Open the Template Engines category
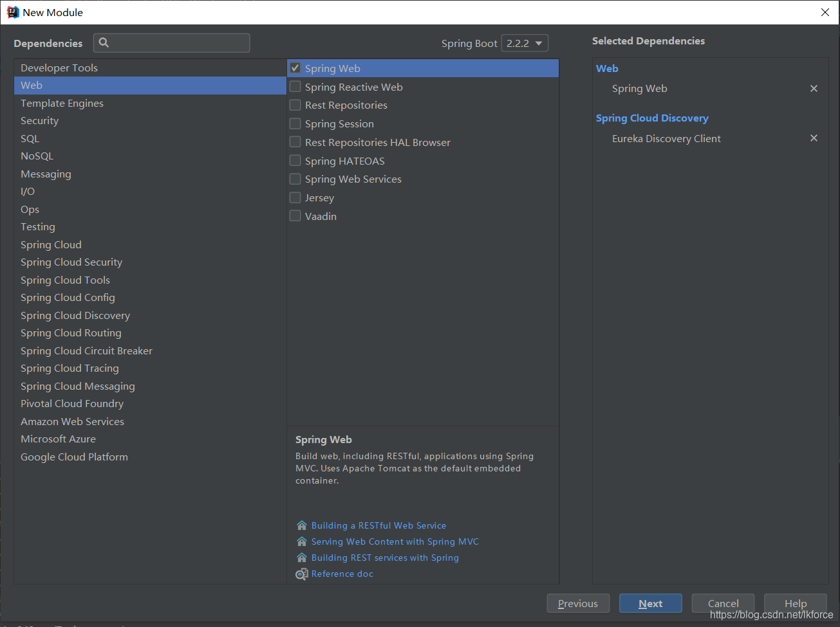840x627 pixels. pyautogui.click(x=150, y=103)
